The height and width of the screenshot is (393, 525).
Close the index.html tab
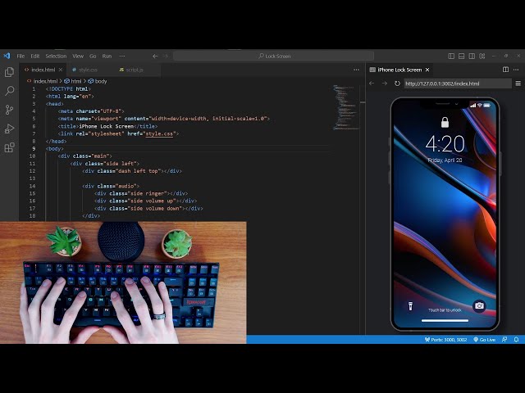(x=61, y=70)
